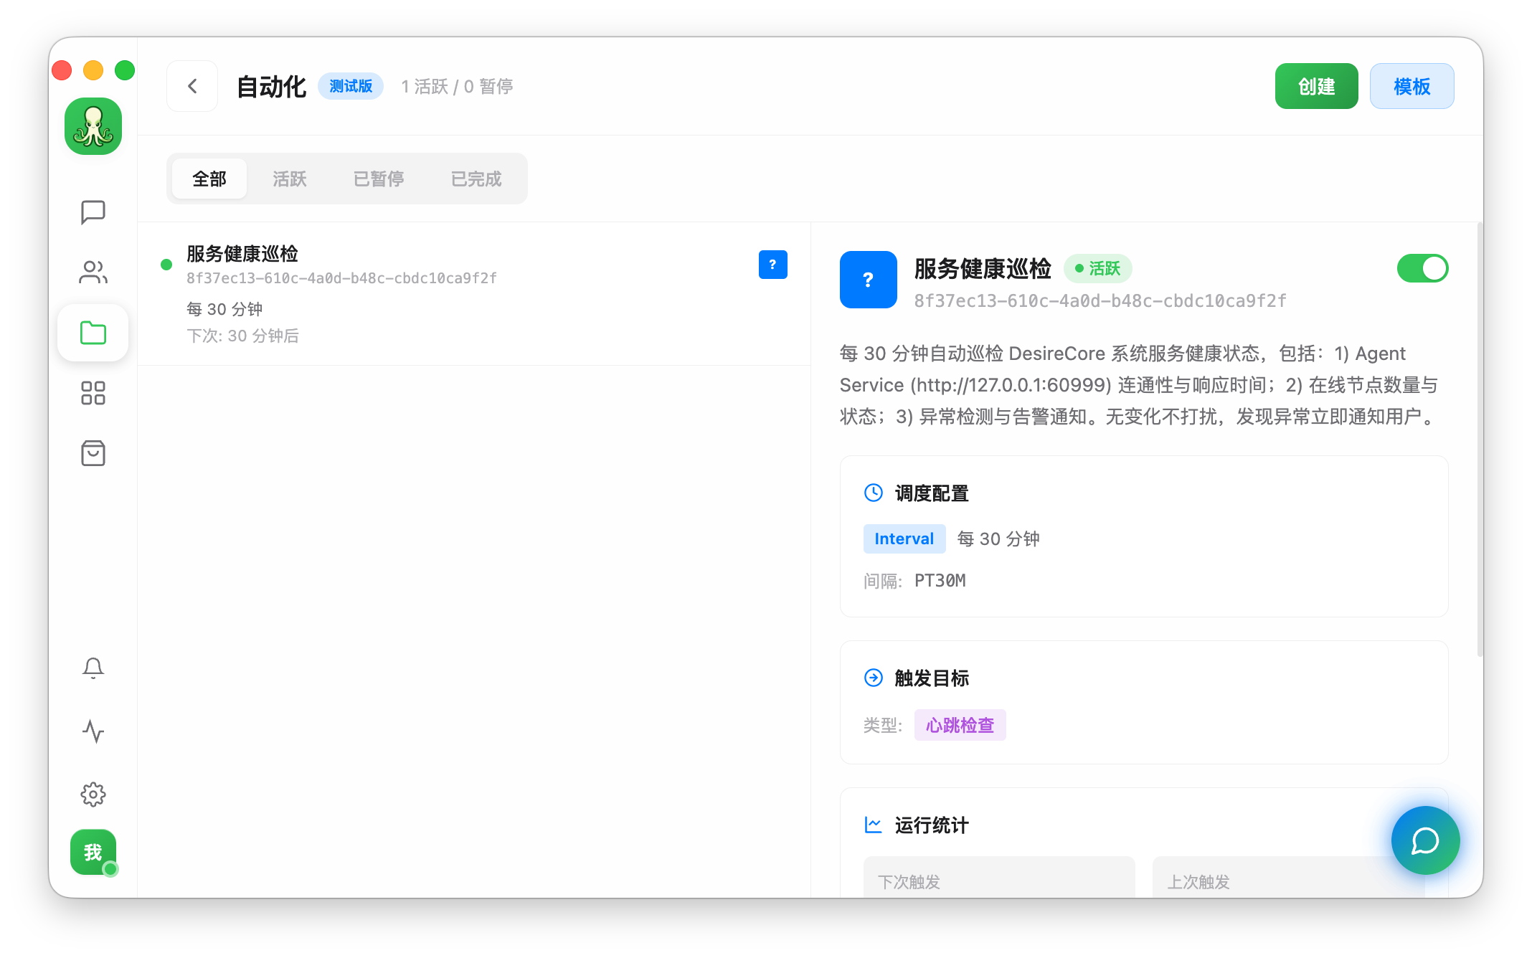This screenshot has width=1532, height=958.
Task: Click the question mark icon on 服务健康巡检 task
Action: 772,265
